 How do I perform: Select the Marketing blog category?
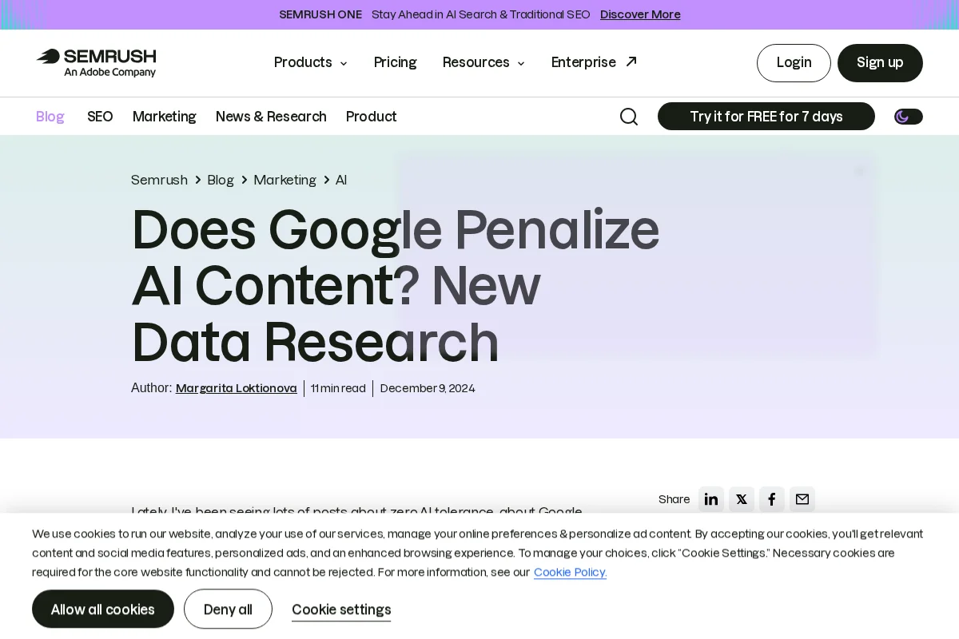pos(165,117)
